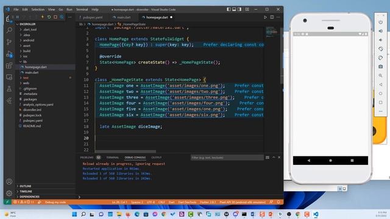Rotate emulator right

click(380, 58)
